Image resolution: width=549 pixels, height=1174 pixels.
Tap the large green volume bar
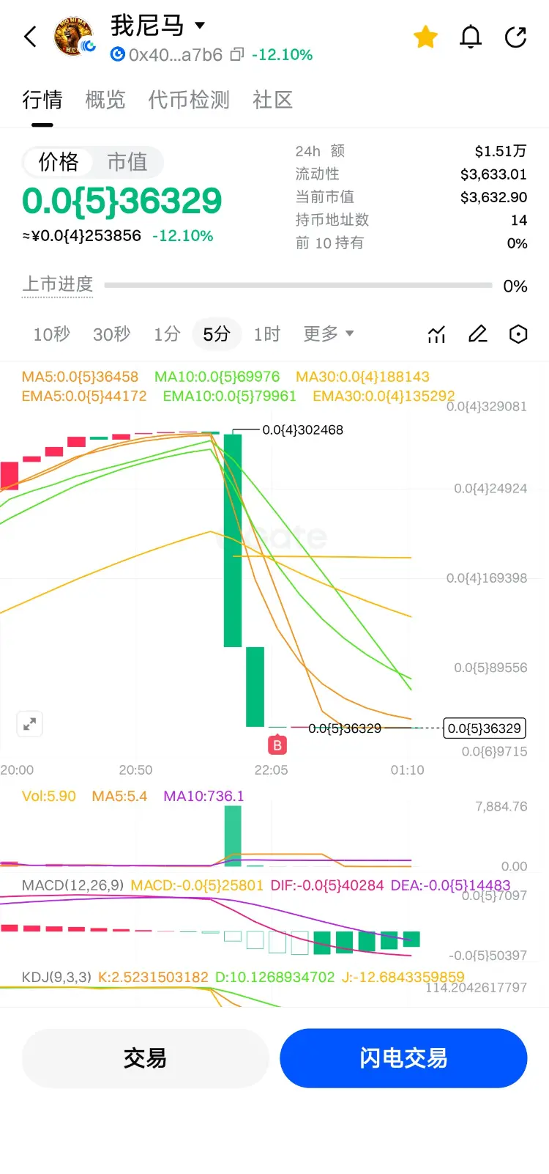233,835
